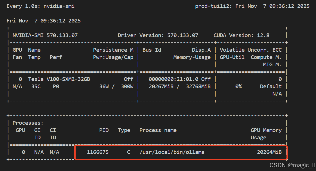316x171 pixels.
Task: Click the 'GPU Memory' column header in Processes
Action: pyautogui.click(x=266, y=130)
